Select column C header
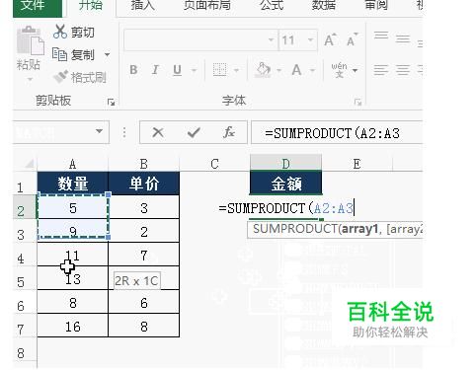Screen dimensions: 476x370 click(x=214, y=164)
